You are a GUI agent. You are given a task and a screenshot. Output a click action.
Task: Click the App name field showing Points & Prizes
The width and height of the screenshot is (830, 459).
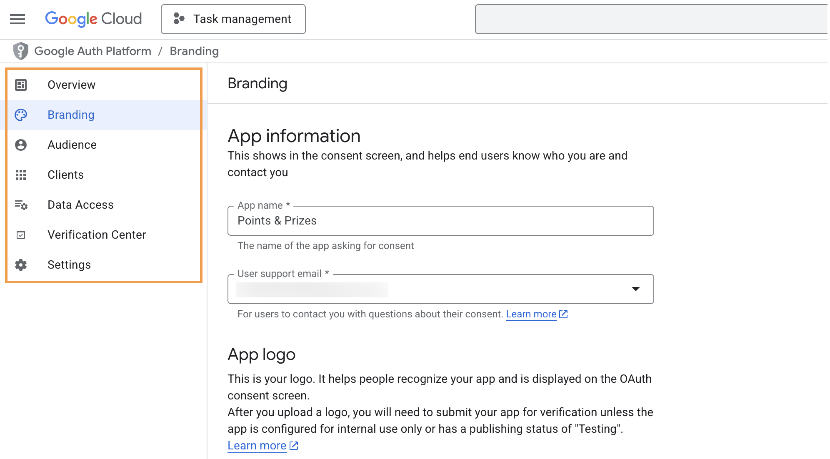440,221
